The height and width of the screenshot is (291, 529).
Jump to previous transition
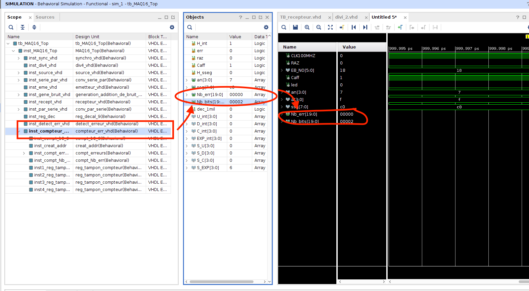(377, 27)
